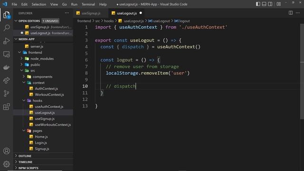The image size is (304, 171).
Task: Open the Docker view icon
Action: (6, 67)
